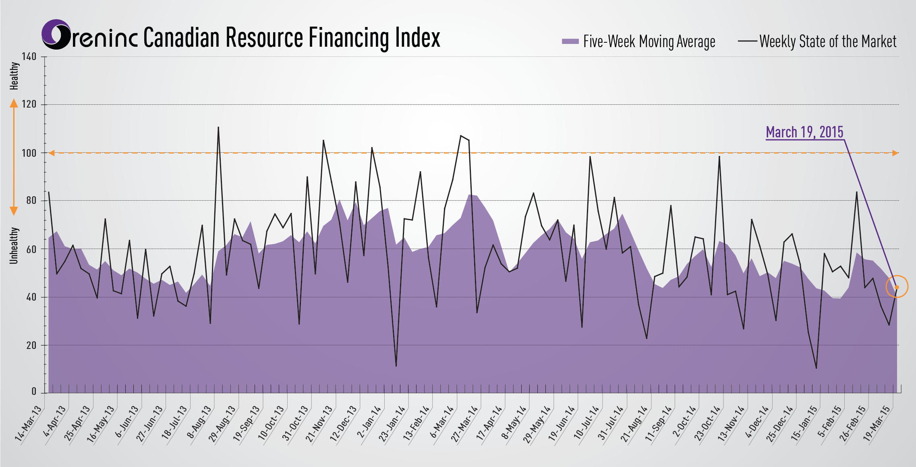The image size is (916, 467).
Task: Click the '13-Feb-14' date label
Action: coord(417,423)
